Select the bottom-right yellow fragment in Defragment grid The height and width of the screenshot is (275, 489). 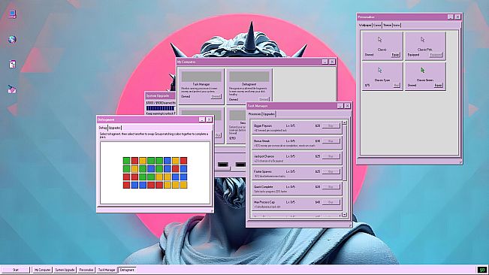tap(183, 185)
